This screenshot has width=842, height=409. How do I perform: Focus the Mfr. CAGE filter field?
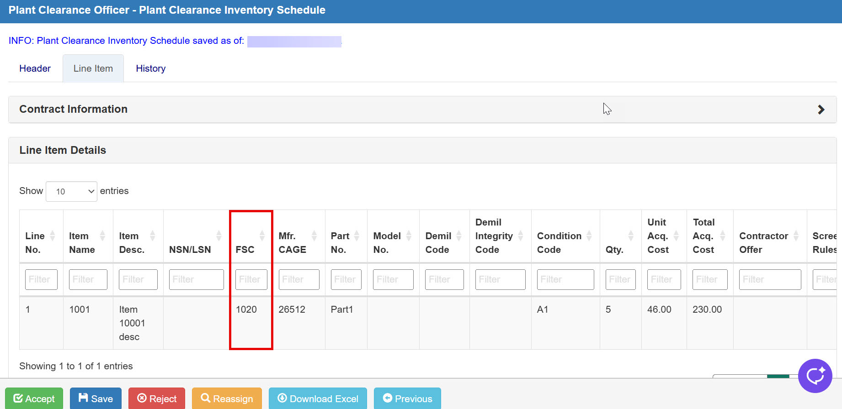(x=299, y=279)
